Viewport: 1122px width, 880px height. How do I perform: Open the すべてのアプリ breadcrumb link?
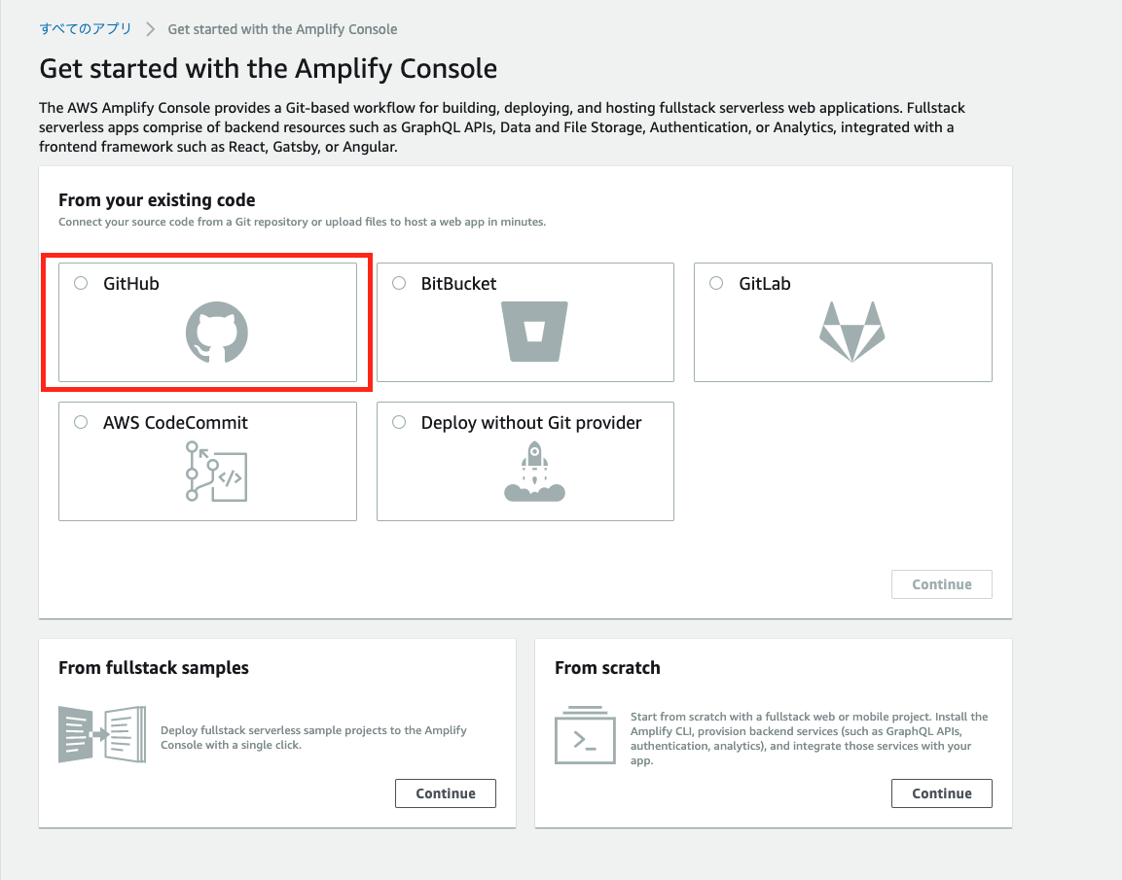click(86, 28)
